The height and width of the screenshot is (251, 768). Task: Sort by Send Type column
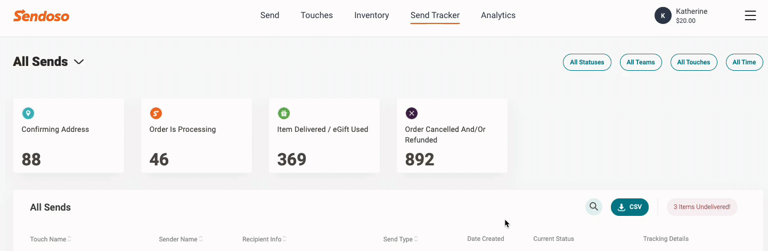(x=401, y=239)
